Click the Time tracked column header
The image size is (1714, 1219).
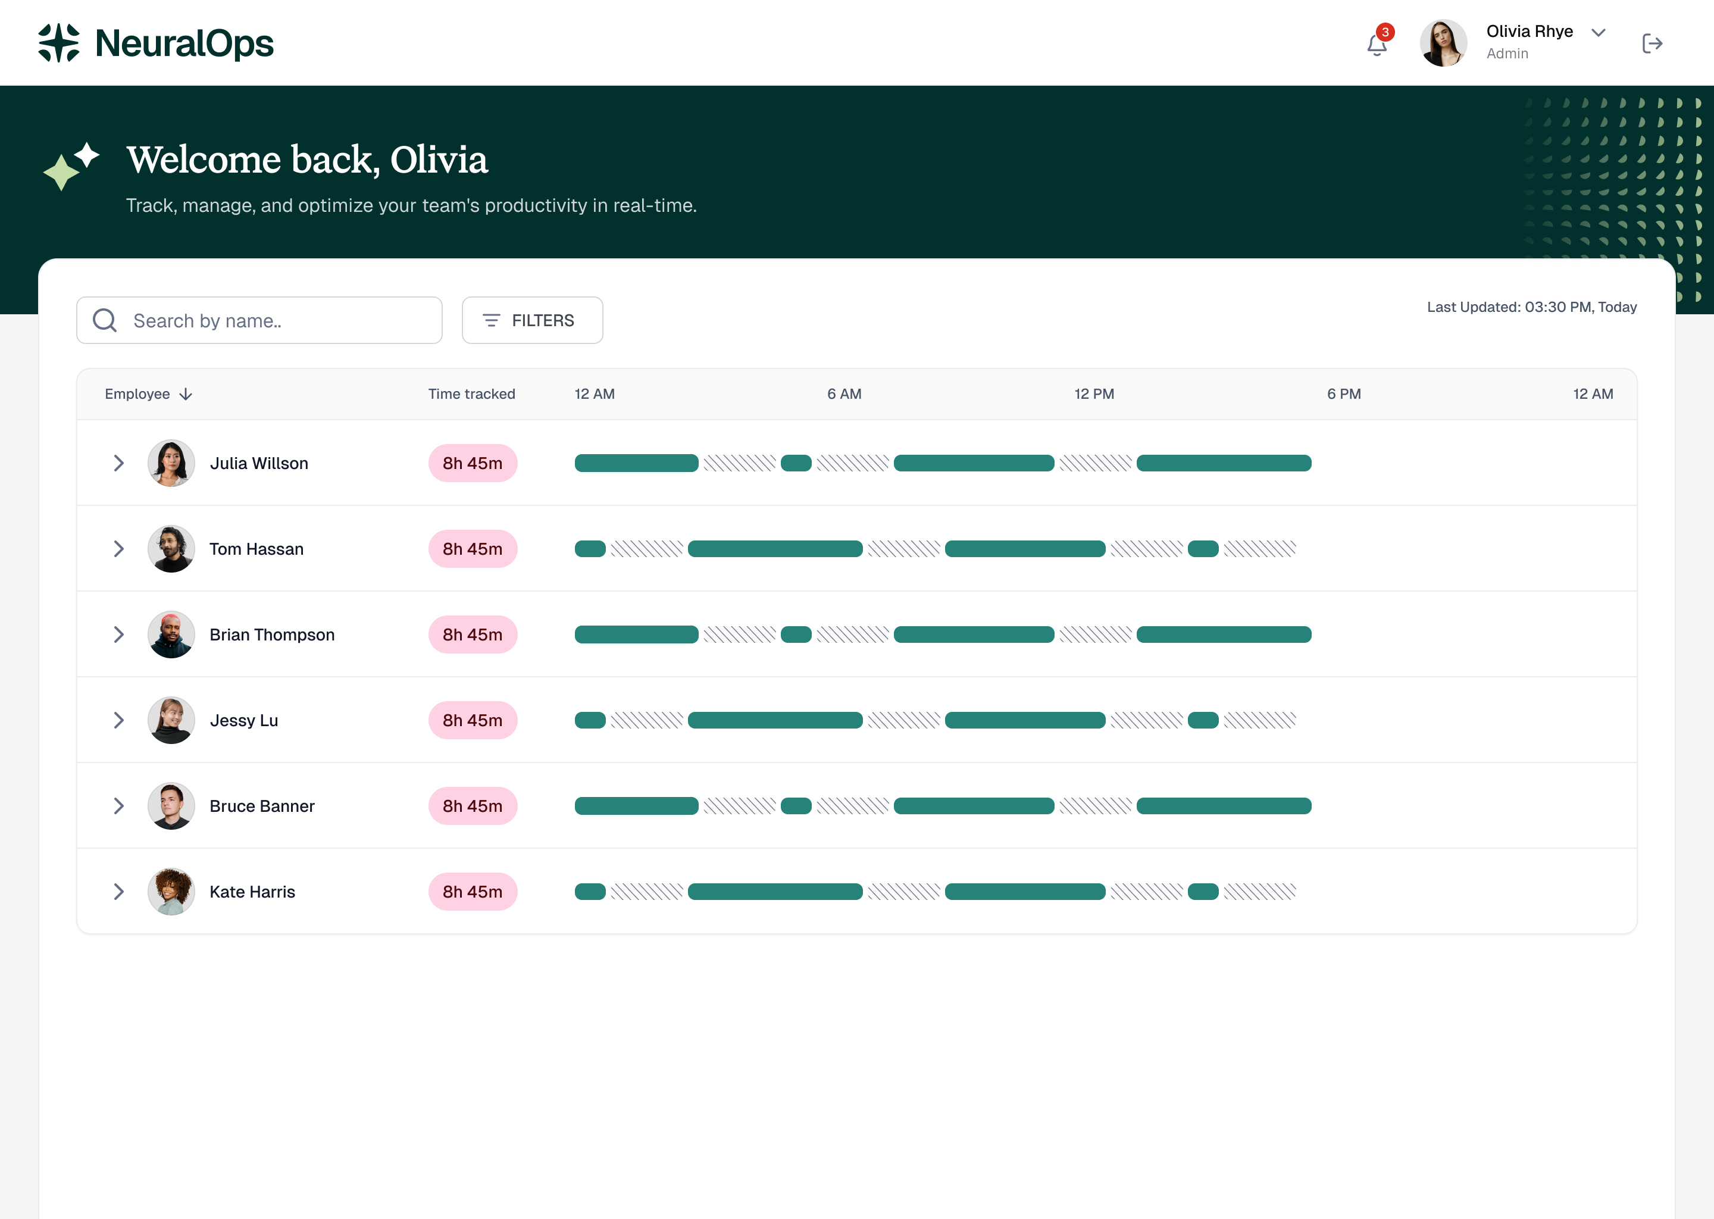(471, 394)
